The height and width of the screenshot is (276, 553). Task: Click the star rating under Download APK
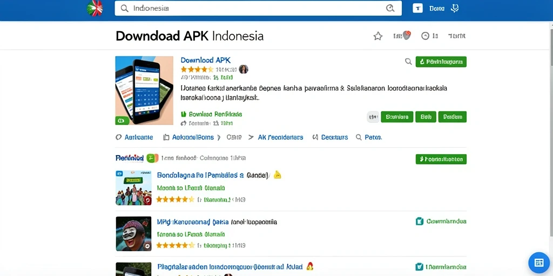tap(197, 70)
